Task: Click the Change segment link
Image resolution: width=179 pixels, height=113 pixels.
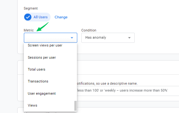Action: (61, 17)
